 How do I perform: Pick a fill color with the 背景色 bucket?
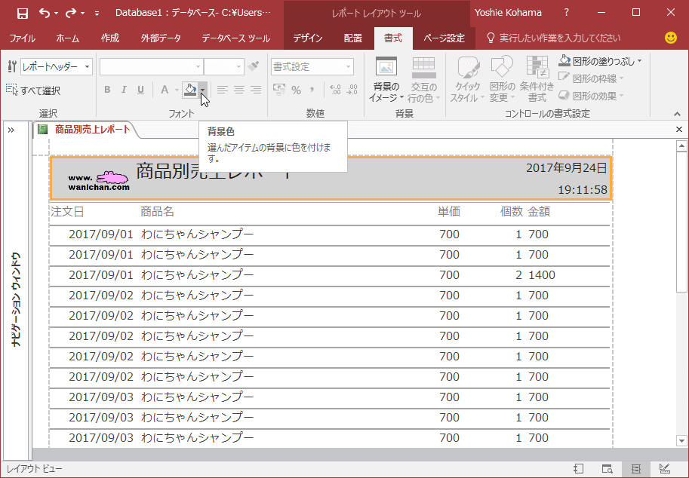pos(192,89)
